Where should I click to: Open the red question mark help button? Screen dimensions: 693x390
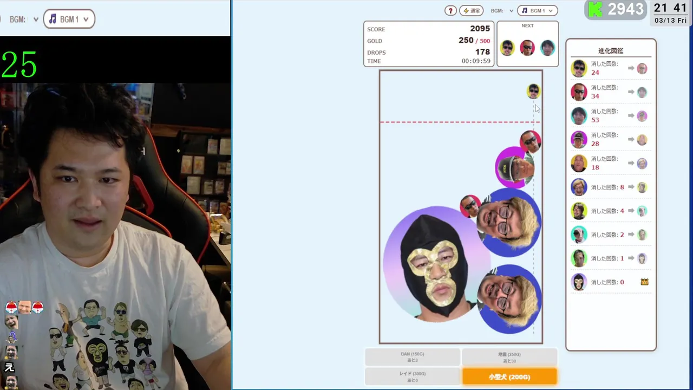point(450,11)
